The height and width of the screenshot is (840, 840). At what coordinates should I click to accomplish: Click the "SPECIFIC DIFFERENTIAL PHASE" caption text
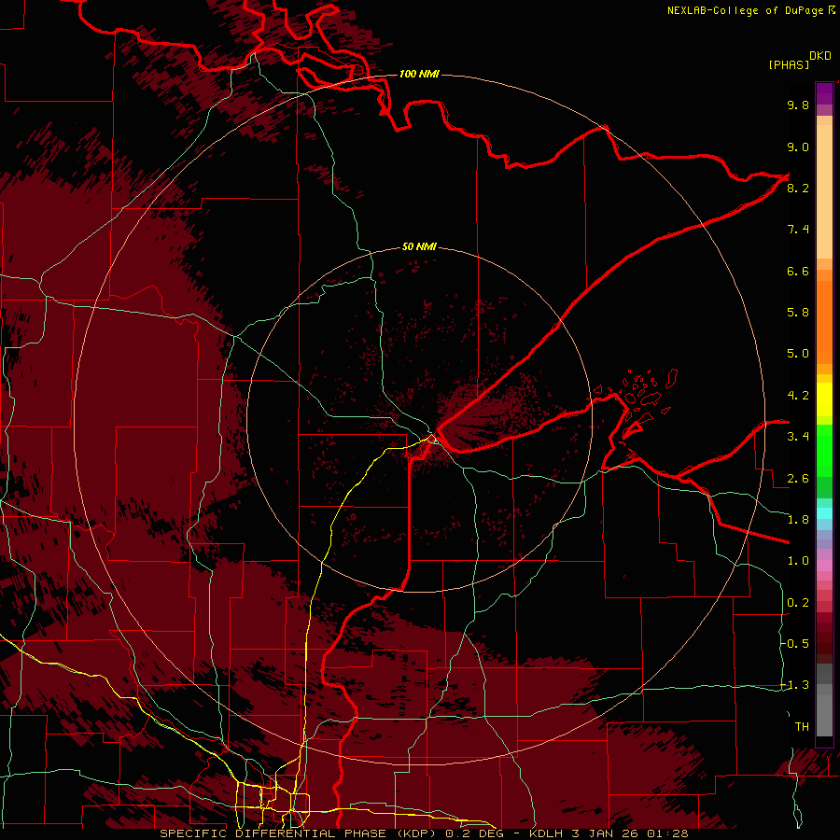(x=273, y=833)
